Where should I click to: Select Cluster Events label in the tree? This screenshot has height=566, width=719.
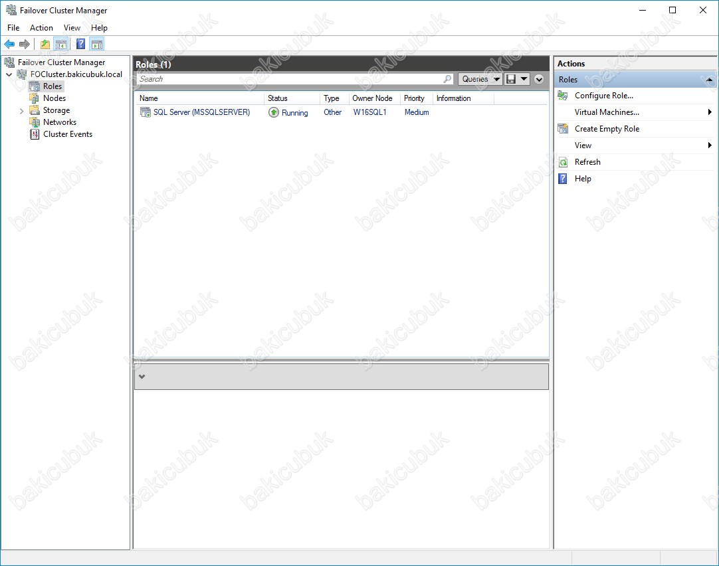pyautogui.click(x=68, y=134)
